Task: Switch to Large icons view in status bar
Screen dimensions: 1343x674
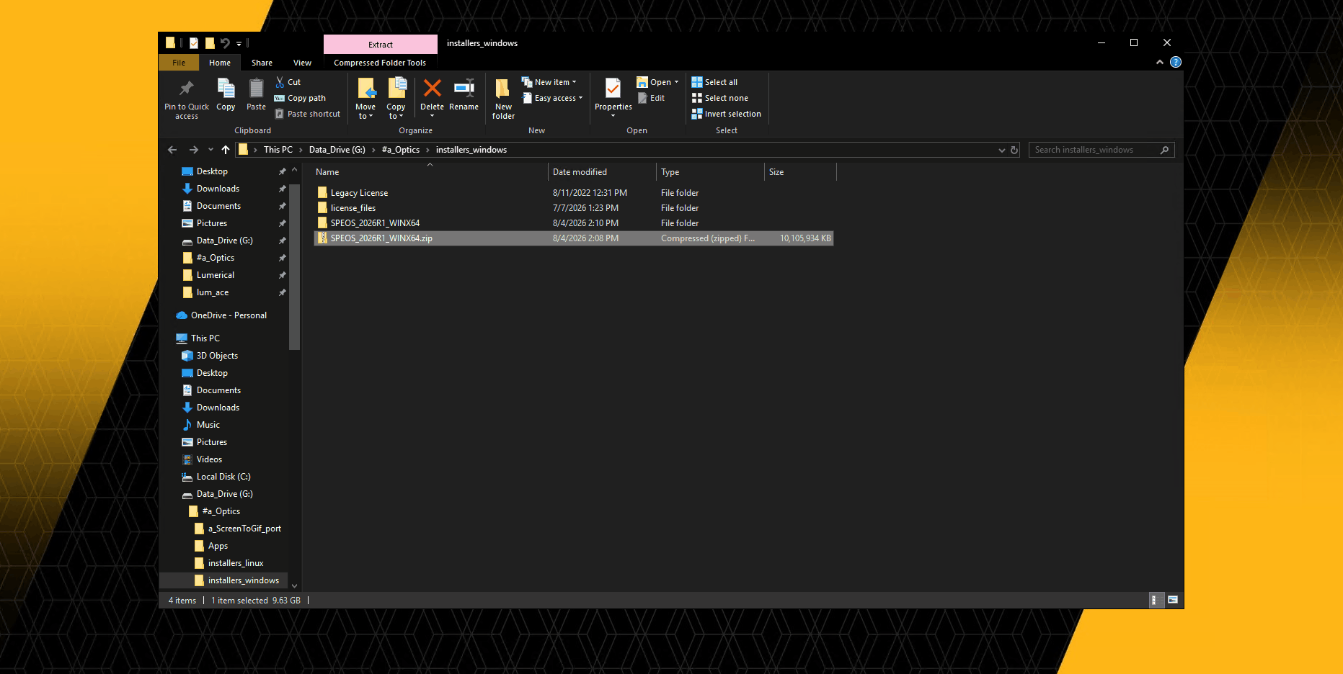Action: tap(1173, 600)
